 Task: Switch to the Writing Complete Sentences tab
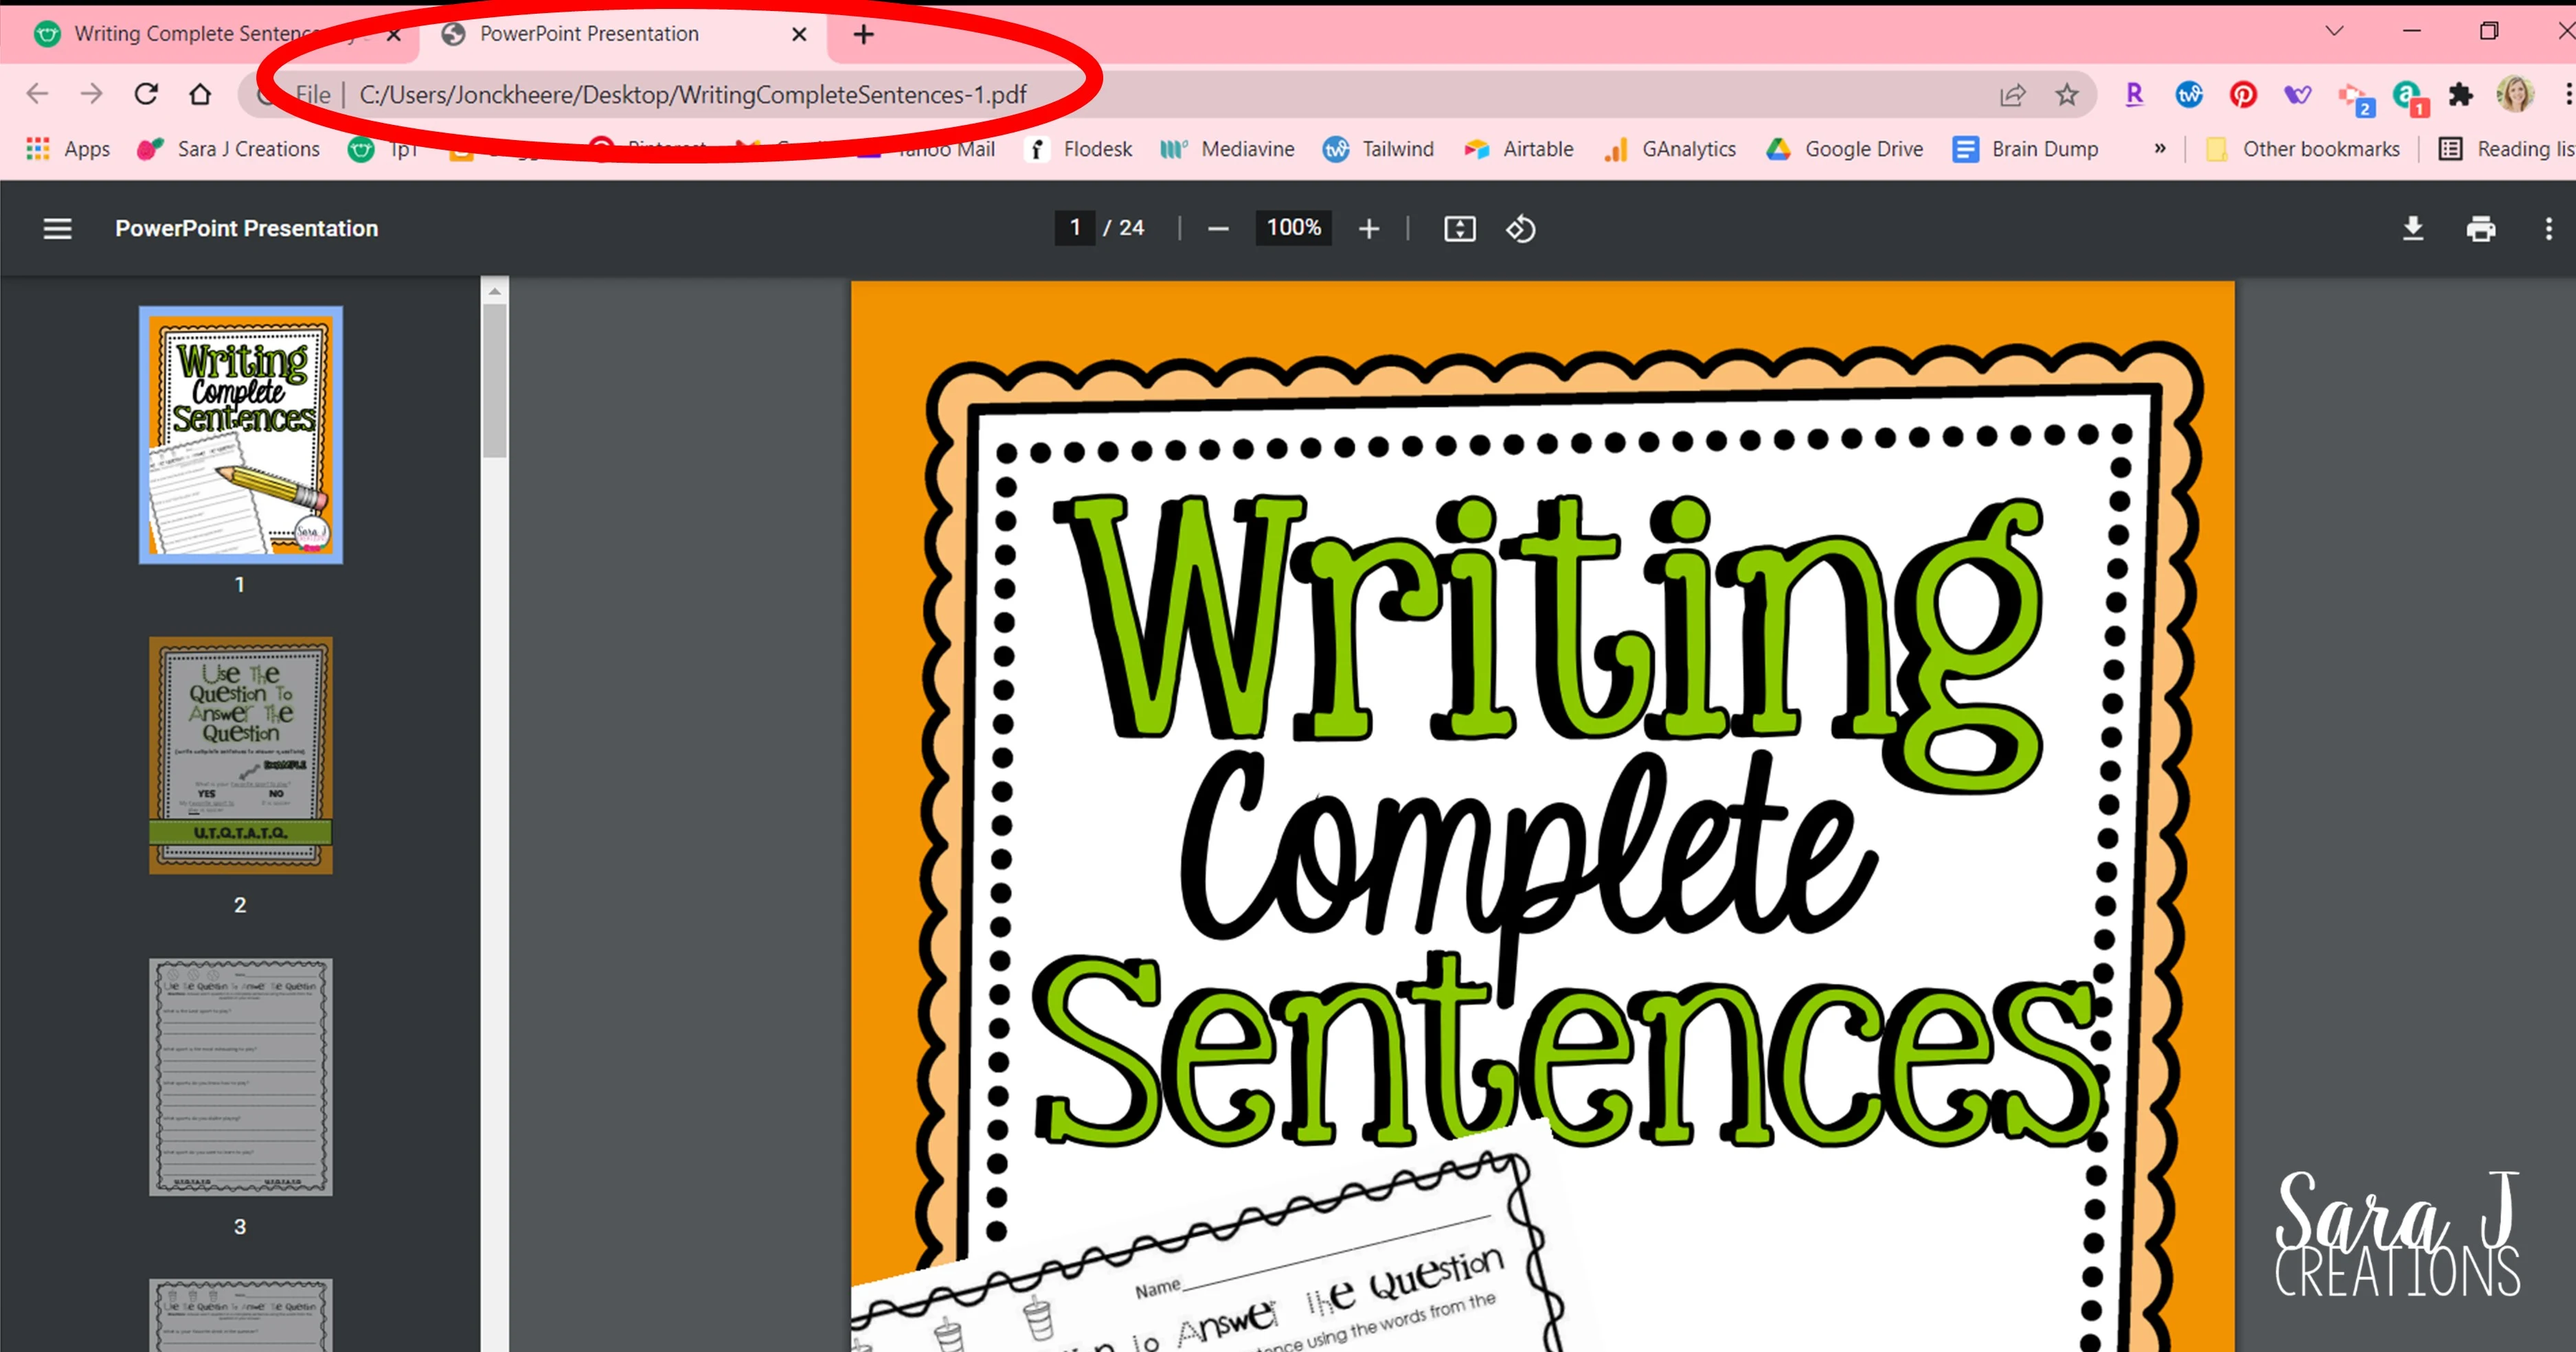click(195, 34)
